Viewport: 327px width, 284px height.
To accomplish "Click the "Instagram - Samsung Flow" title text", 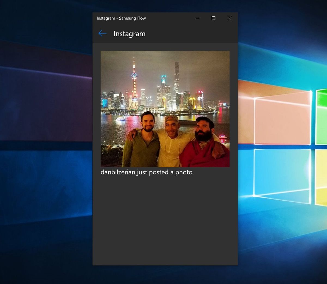I will [121, 18].
